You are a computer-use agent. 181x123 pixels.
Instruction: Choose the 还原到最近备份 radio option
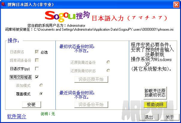point(108,62)
